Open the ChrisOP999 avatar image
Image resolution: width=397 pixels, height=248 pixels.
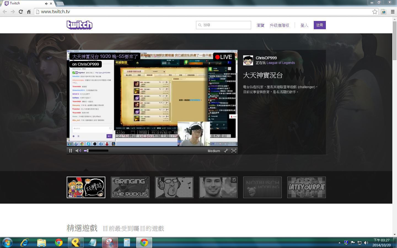248,60
